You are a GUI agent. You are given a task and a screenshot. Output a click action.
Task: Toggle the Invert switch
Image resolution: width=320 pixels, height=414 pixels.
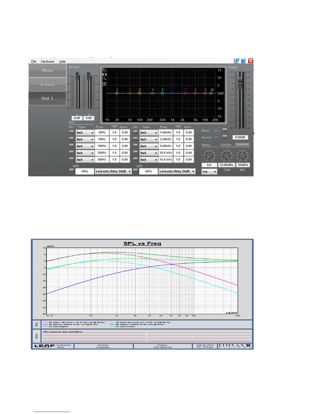225,137
